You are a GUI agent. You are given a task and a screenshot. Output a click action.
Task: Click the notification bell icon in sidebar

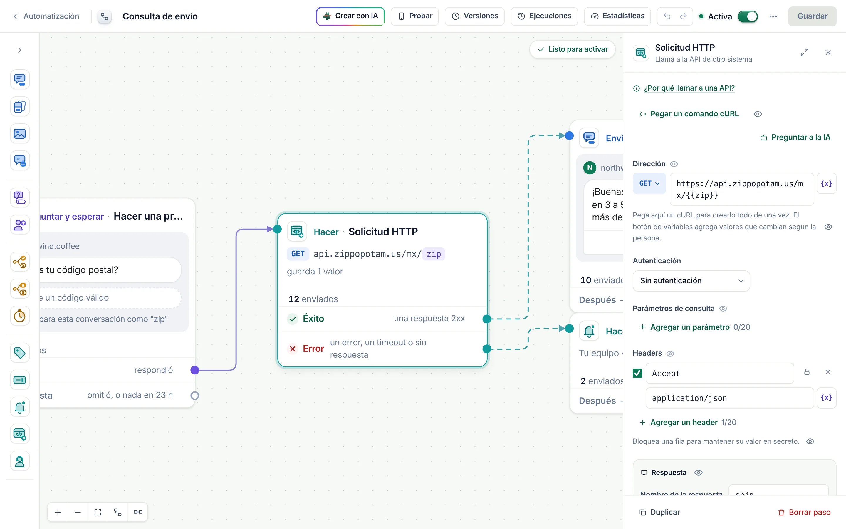click(20, 407)
